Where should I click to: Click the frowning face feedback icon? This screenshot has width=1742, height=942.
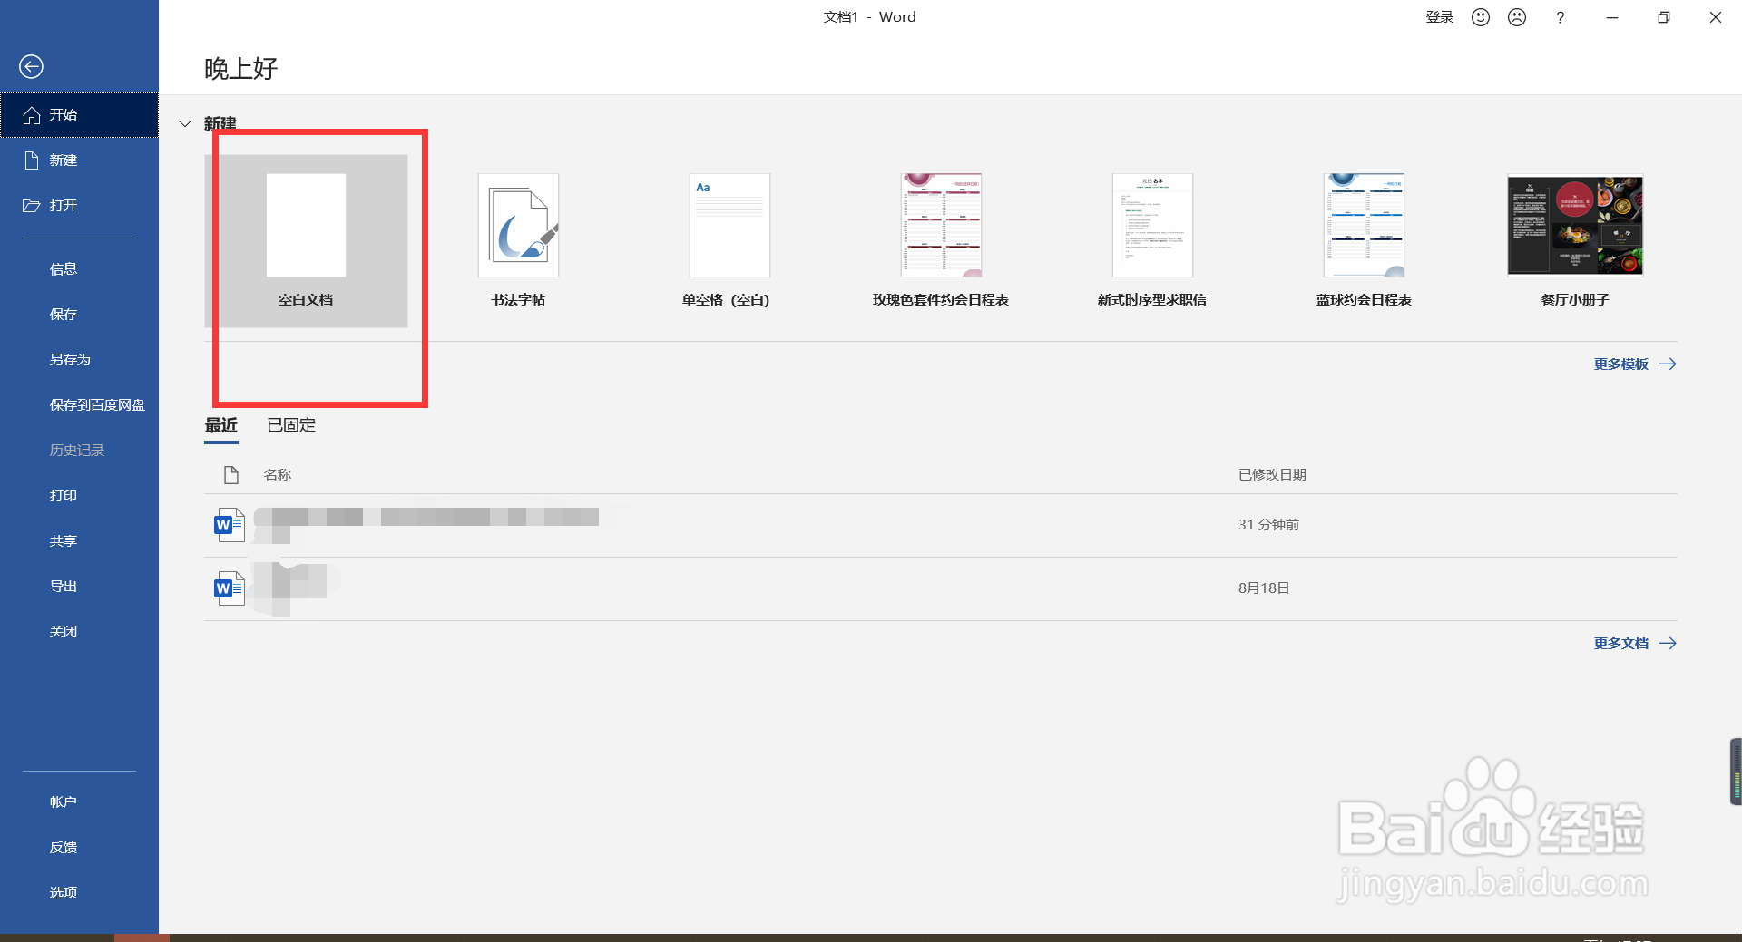point(1517,17)
